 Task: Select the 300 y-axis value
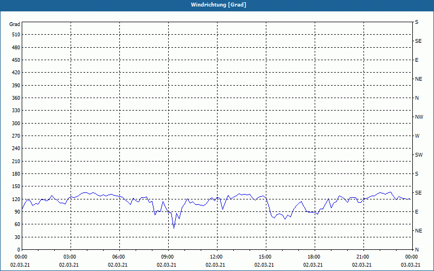tap(16, 124)
